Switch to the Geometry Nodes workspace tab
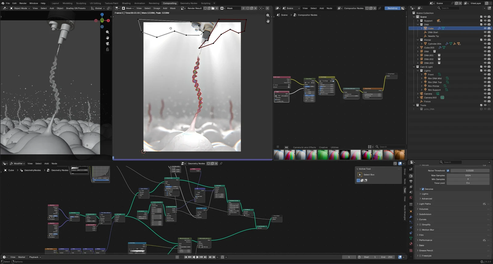This screenshot has height=264, width=493. tap(189, 3)
